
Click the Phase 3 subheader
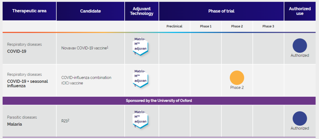coord(268,26)
